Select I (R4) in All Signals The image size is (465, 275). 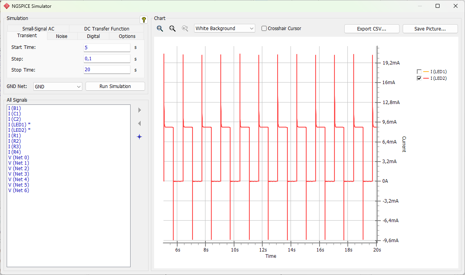(15, 152)
